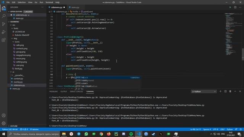Viewport: 244px width, 137px height.
Task: Open the '2: Python' terminal dropdown
Action: (x=204, y=91)
